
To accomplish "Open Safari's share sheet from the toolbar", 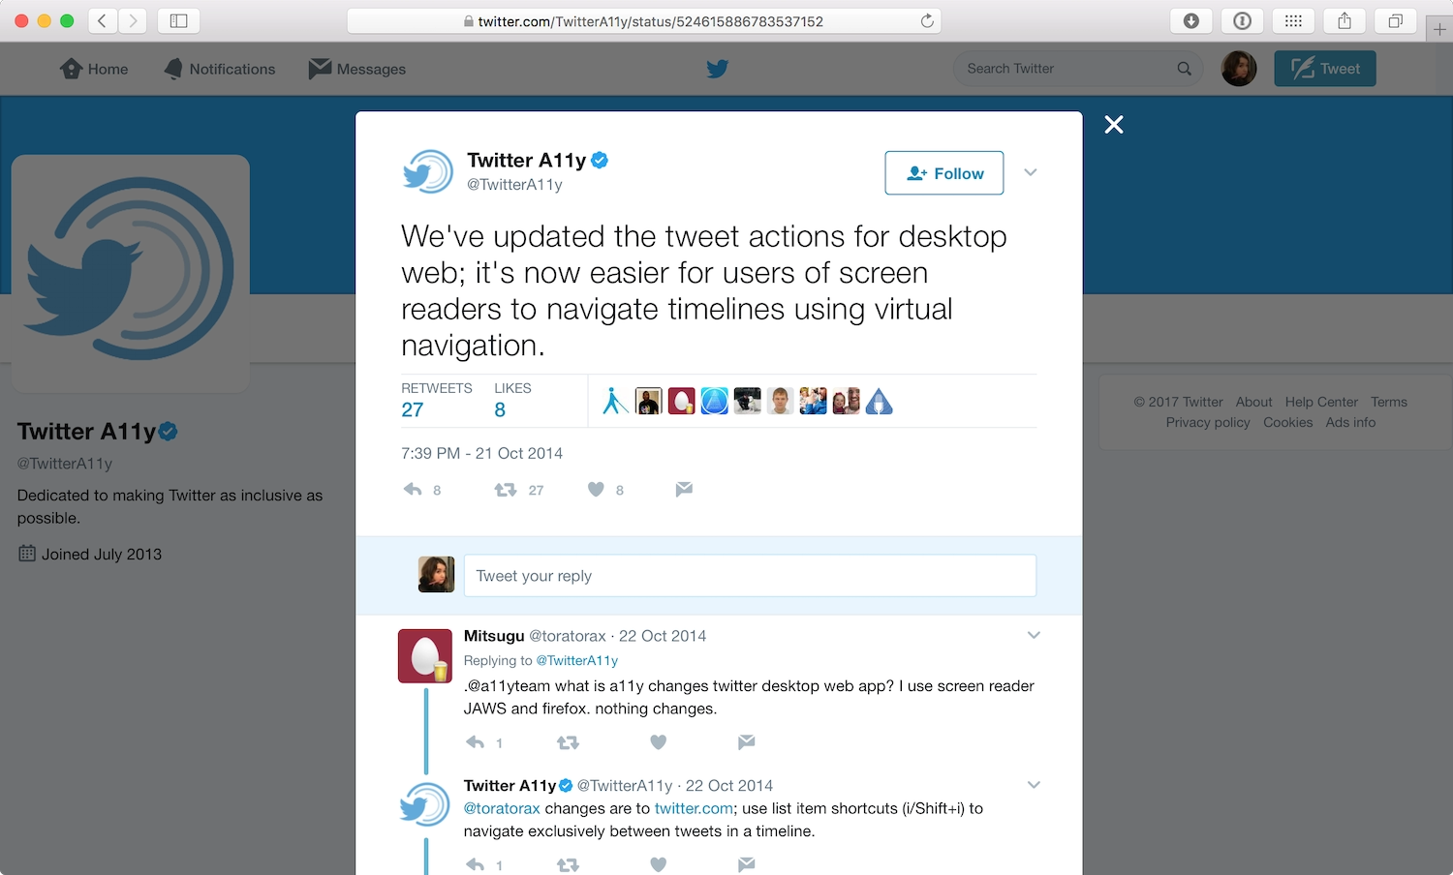I will tap(1345, 19).
